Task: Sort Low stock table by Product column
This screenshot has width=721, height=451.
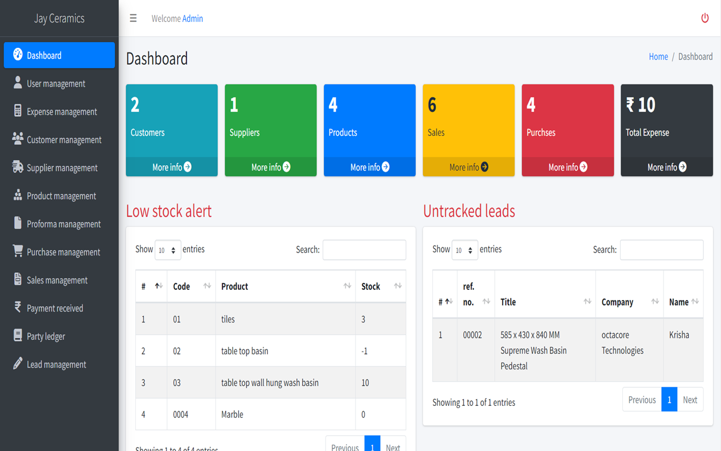Action: click(x=285, y=286)
